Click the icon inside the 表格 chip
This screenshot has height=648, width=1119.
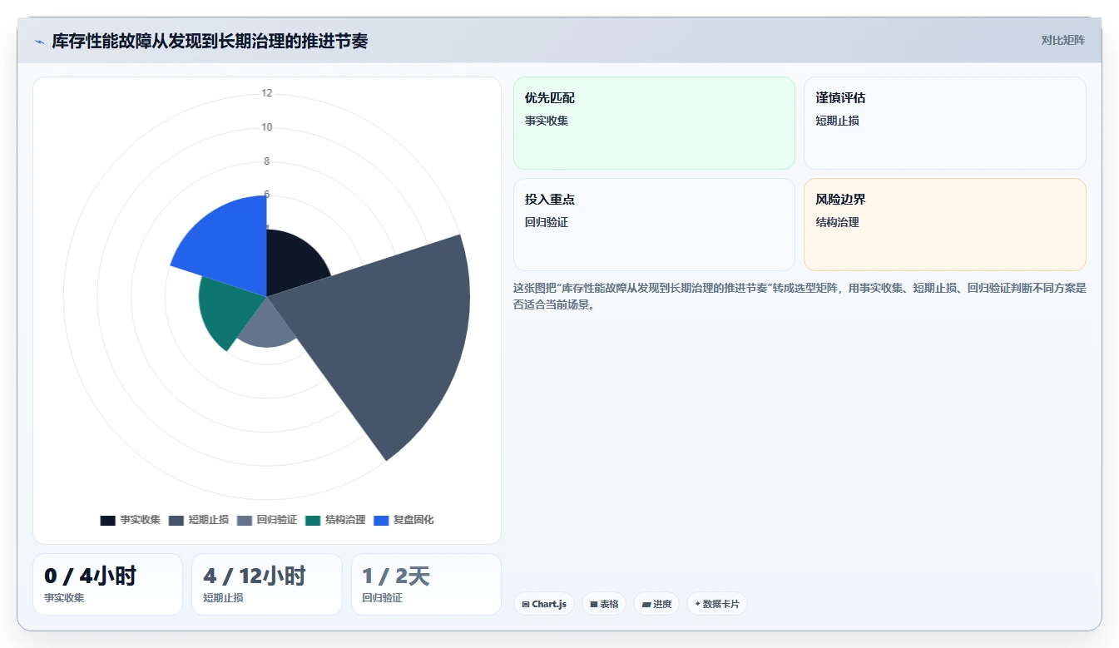click(594, 605)
